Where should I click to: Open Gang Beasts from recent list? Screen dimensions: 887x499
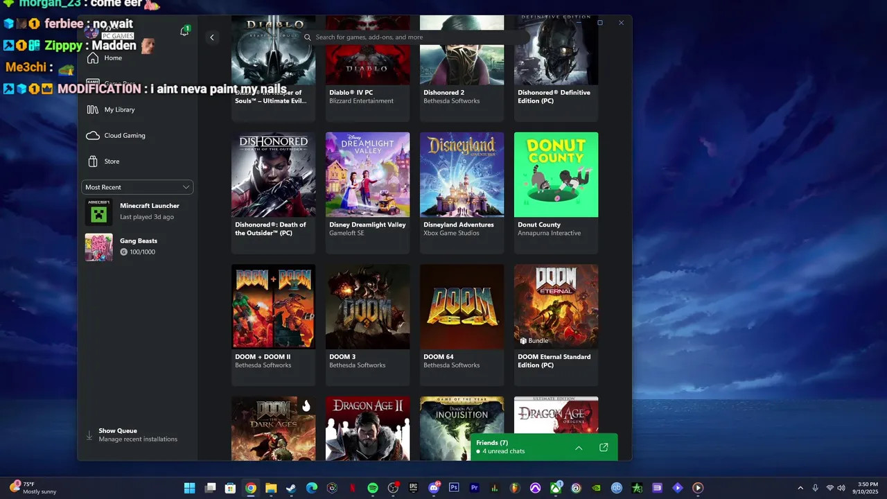point(137,247)
